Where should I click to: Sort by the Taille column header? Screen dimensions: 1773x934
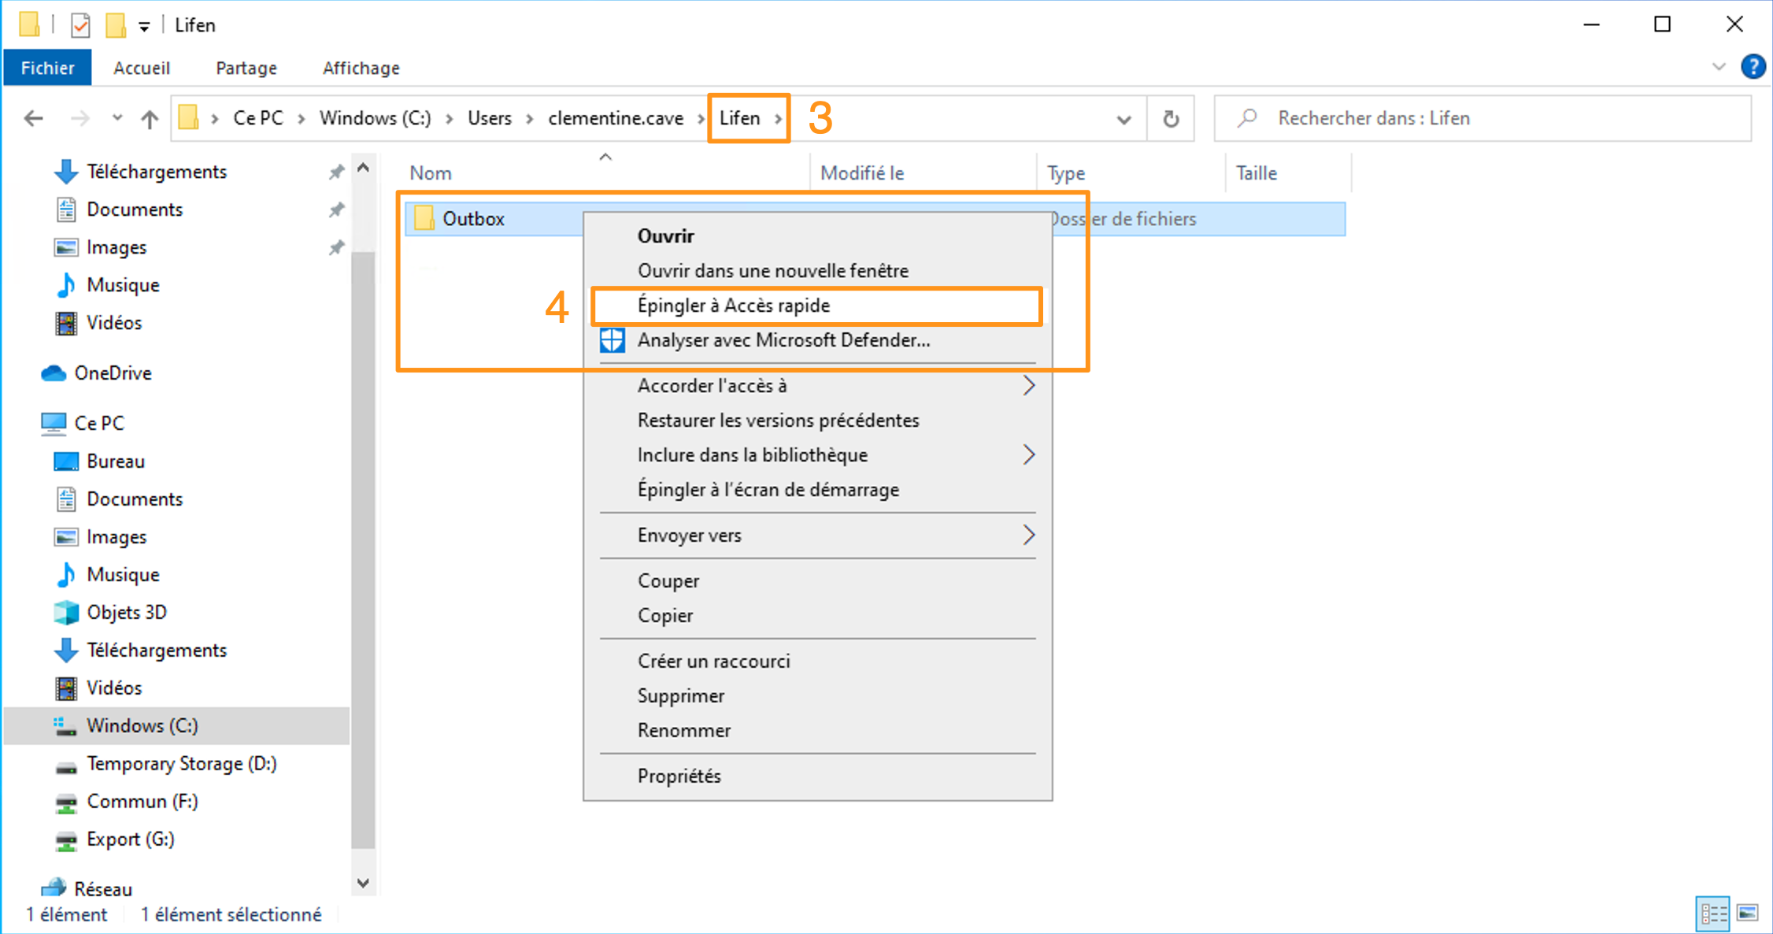pos(1257,173)
